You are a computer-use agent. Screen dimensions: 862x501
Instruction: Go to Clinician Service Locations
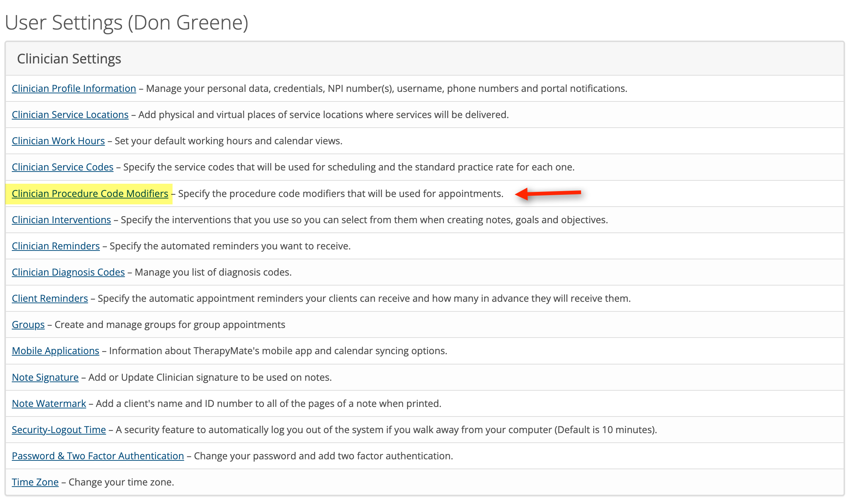[x=70, y=115]
